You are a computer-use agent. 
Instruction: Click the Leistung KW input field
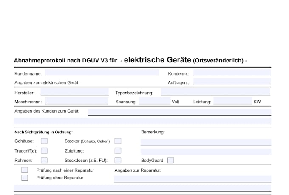(x=233, y=101)
